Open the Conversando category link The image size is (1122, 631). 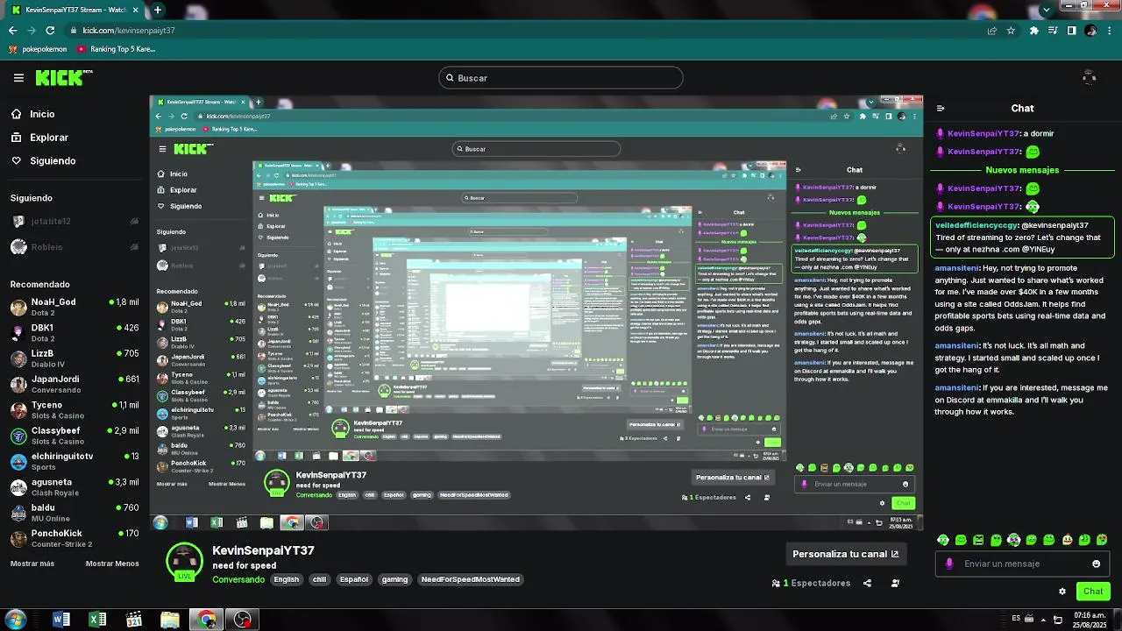click(238, 579)
